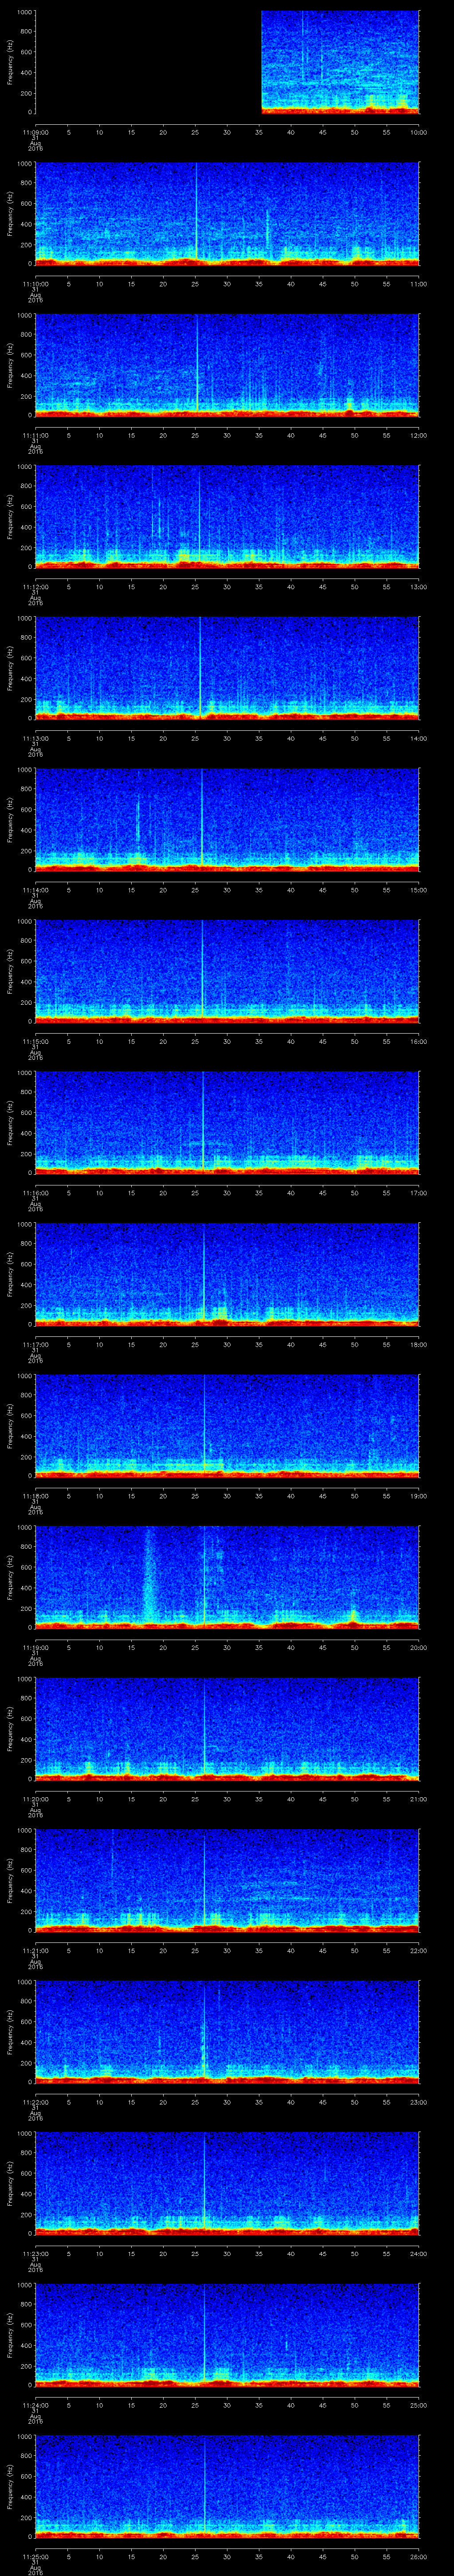Click the 10:00 end label of first axis
Image resolution: width=454 pixels, height=2576 pixels.
(418, 132)
